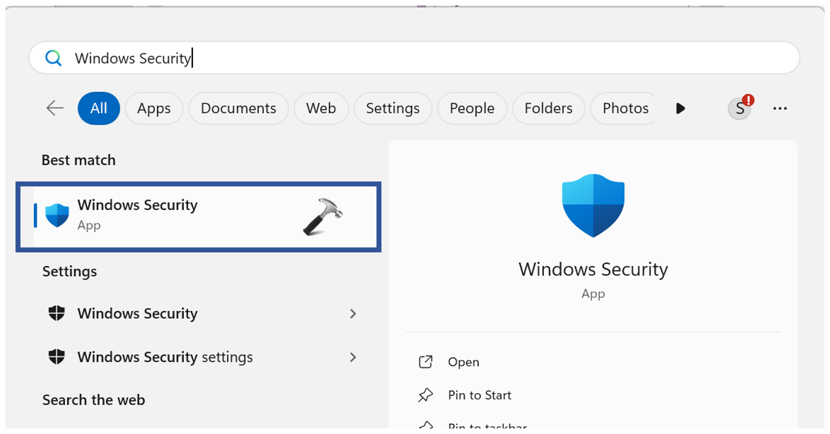
Task: Expand Windows Security settings result chevron
Action: pos(353,357)
